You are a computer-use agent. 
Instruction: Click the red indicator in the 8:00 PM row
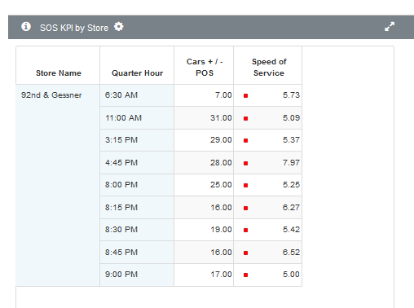pos(245,185)
